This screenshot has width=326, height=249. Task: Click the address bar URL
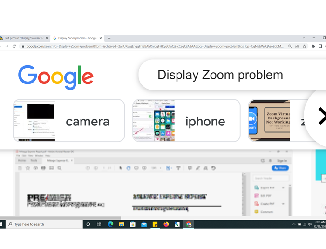pos(155,46)
